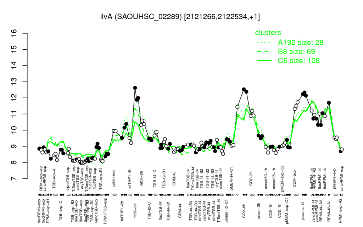
Task: Click the peak filled point above CO2-6h
Action: (244, 89)
